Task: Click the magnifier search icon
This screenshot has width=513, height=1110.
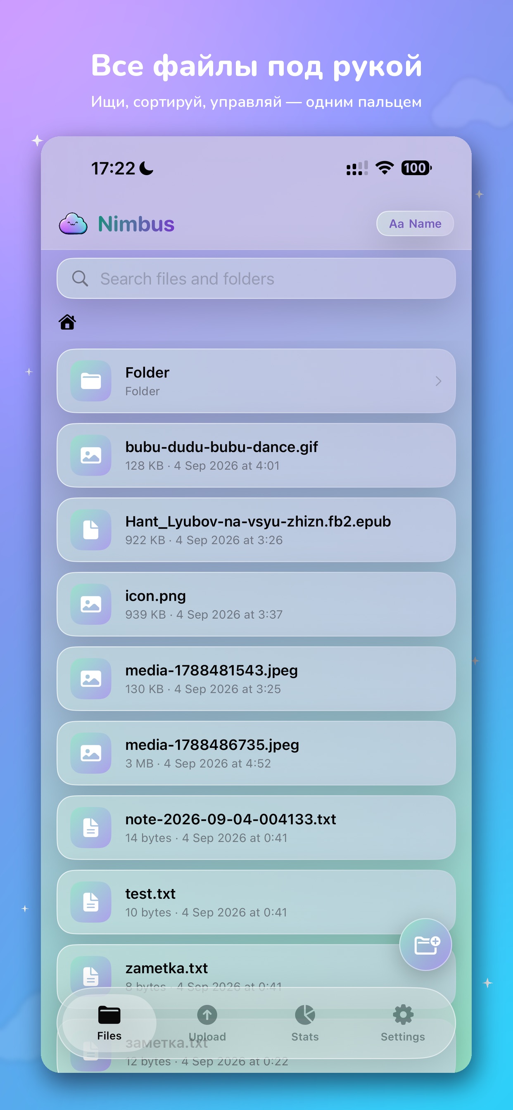Action: (80, 278)
